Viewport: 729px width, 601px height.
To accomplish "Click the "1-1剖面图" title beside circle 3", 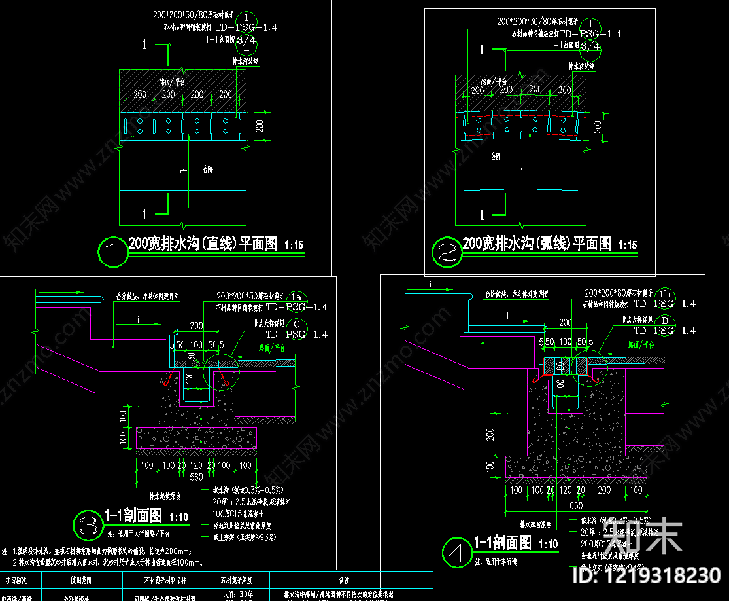I will [x=133, y=515].
